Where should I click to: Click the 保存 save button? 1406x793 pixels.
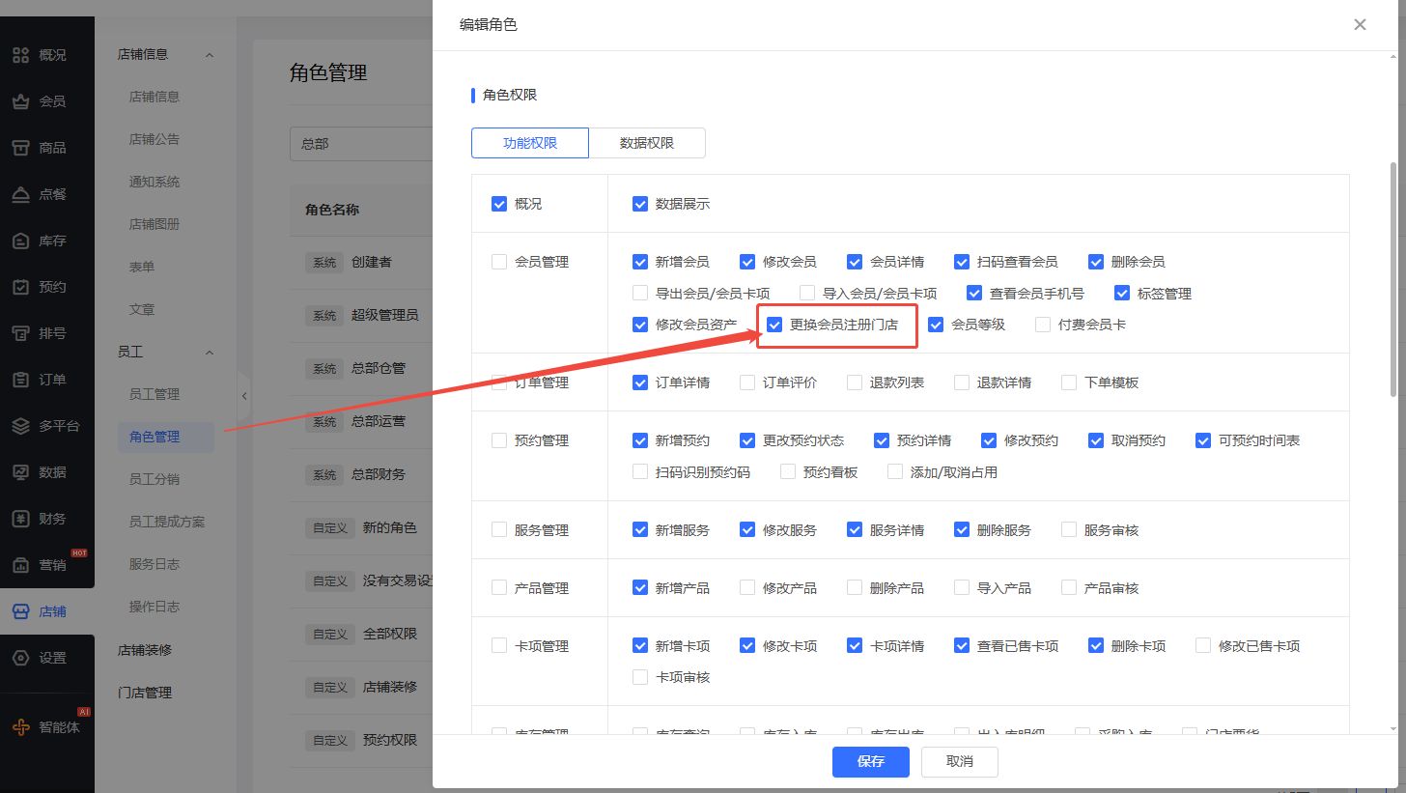870,761
